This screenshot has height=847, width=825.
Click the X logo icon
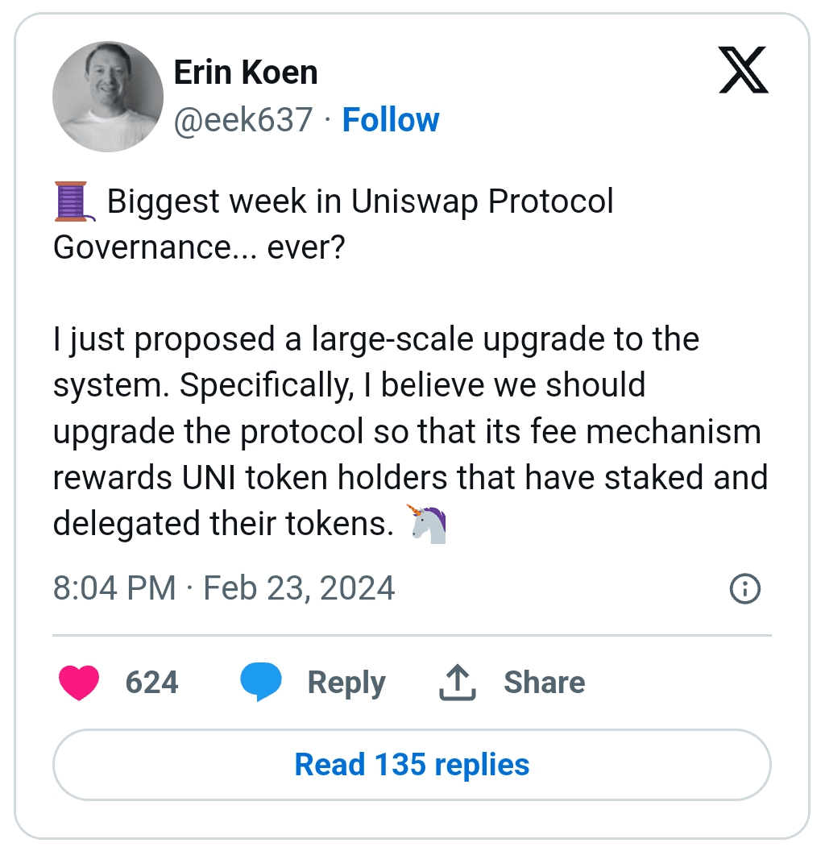click(743, 71)
